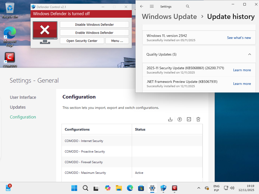Minimize the Defender Control window
The image size is (259, 194).
point(103,7)
